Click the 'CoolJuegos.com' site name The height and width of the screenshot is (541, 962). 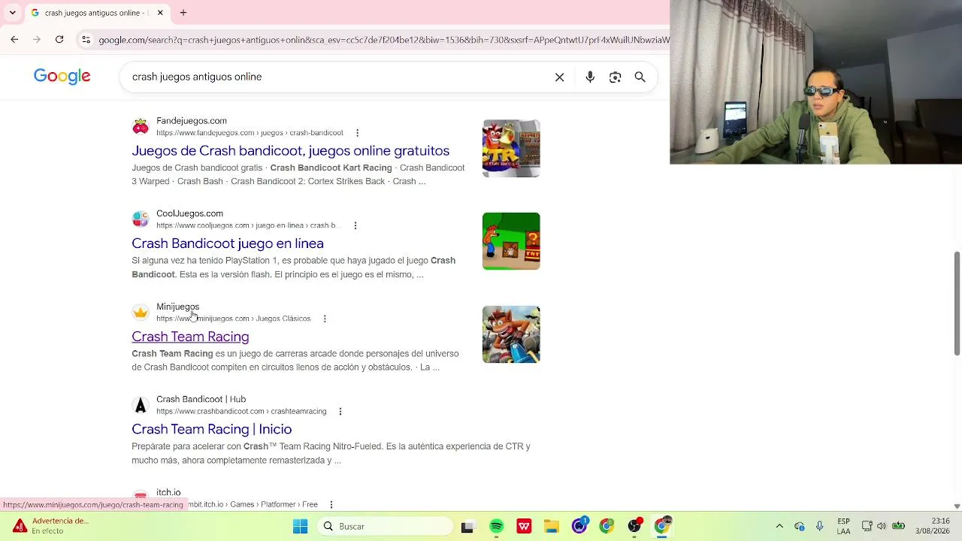[189, 213]
